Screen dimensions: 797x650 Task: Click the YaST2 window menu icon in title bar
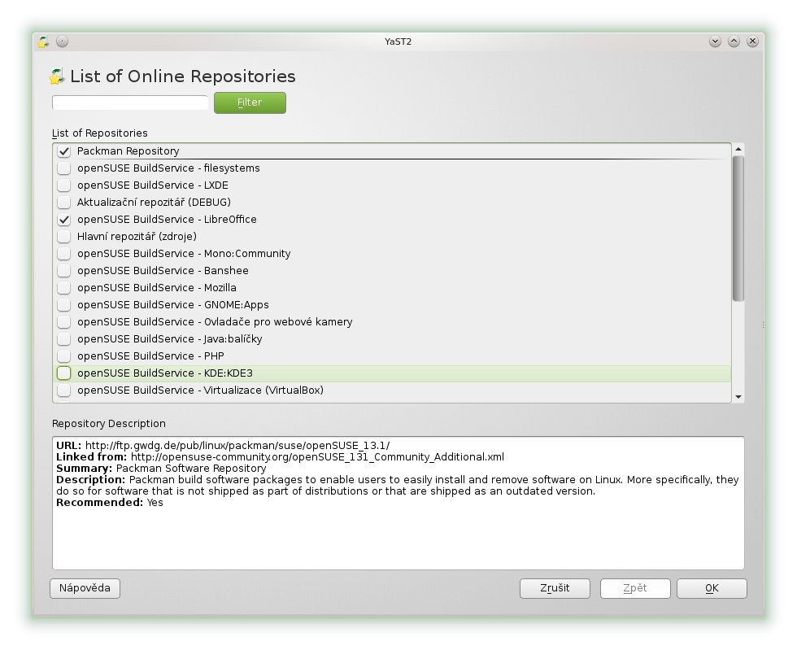[x=44, y=41]
